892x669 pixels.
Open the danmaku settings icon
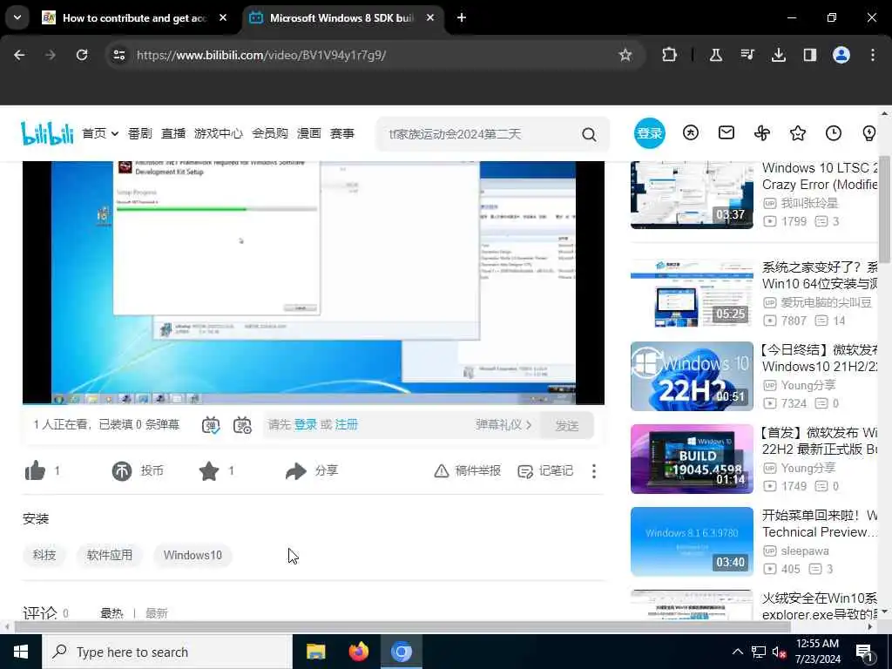pyautogui.click(x=242, y=425)
